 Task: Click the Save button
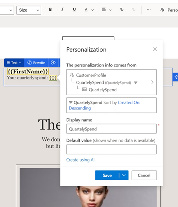(x=107, y=175)
